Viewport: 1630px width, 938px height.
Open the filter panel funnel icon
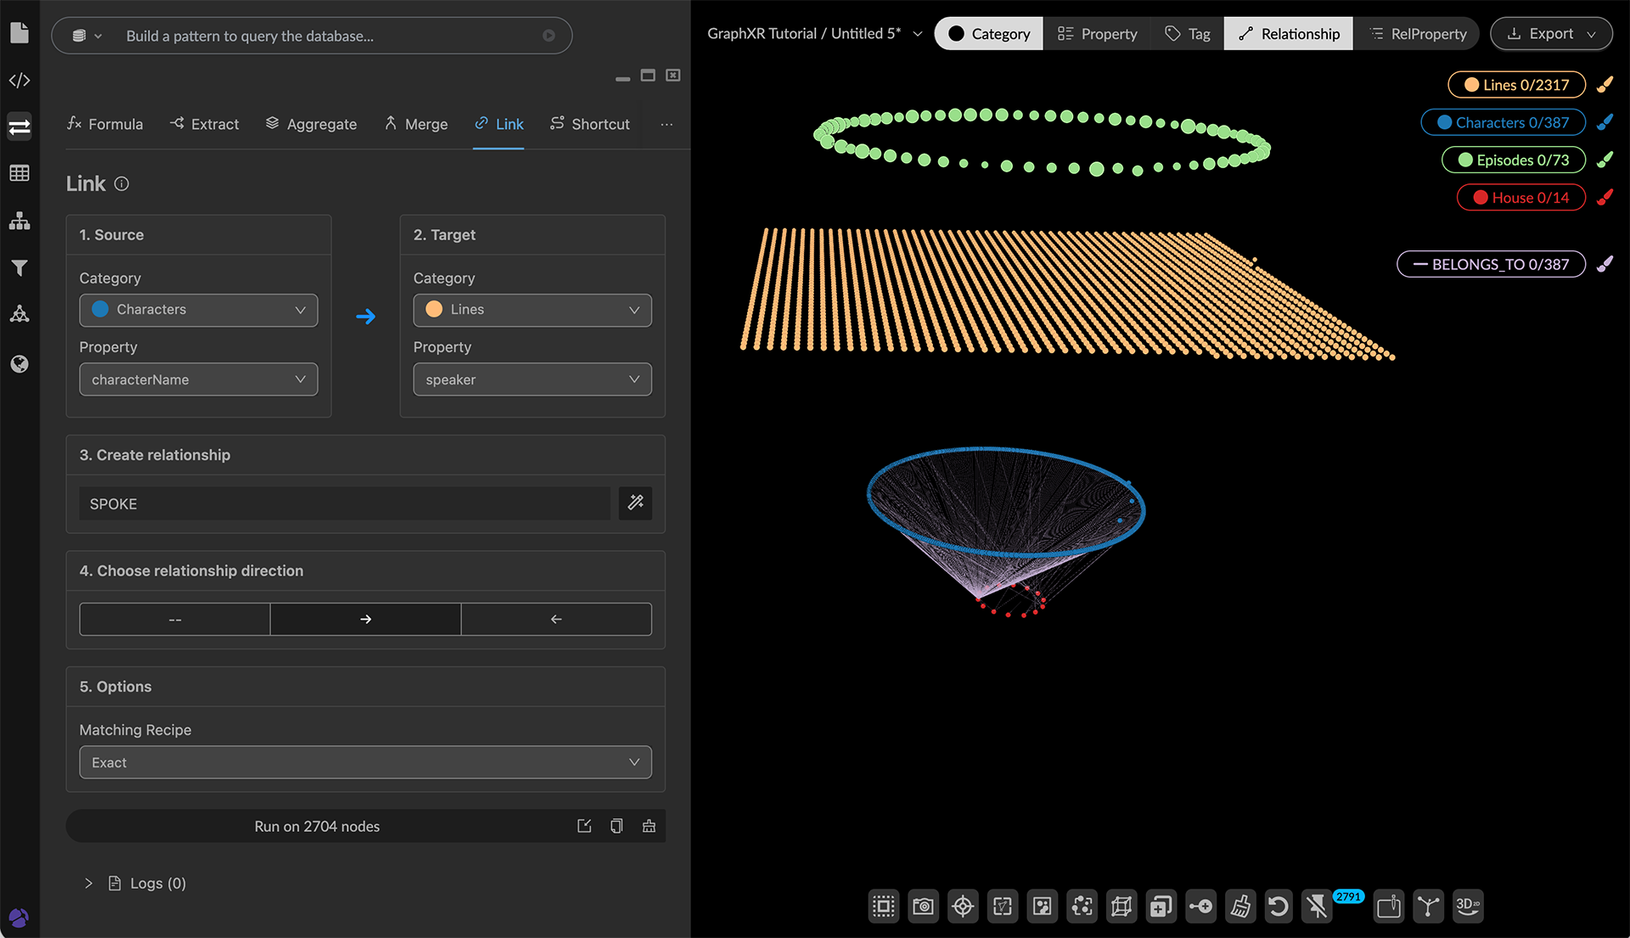click(20, 268)
